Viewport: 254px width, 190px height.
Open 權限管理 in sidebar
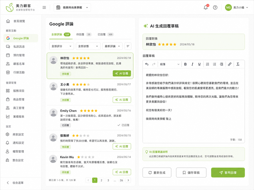pos(21,152)
